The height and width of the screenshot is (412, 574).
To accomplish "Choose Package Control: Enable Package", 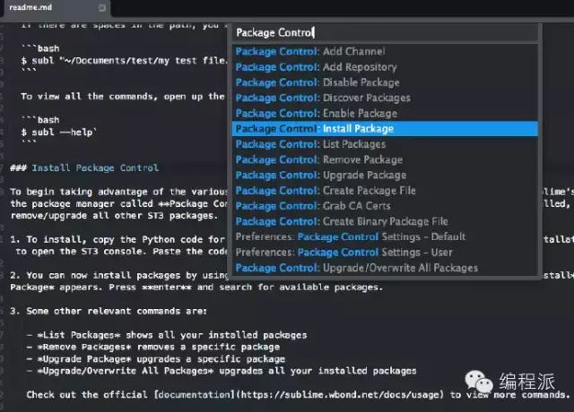I will pos(385,114).
